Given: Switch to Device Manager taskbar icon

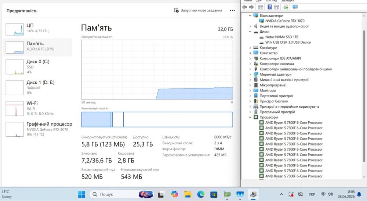Looking at the screenshot, I should pyautogui.click(x=253, y=194).
